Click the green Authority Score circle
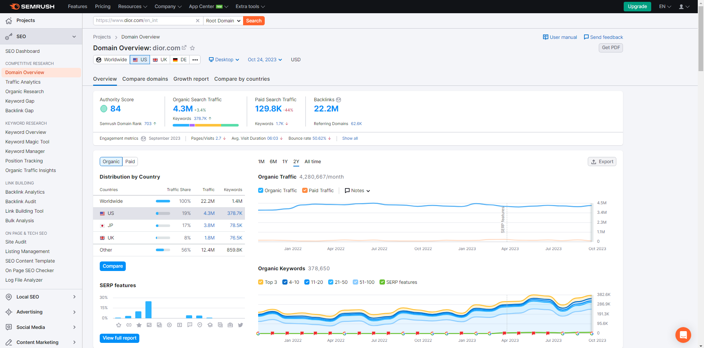This screenshot has width=704, height=348. pos(104,109)
